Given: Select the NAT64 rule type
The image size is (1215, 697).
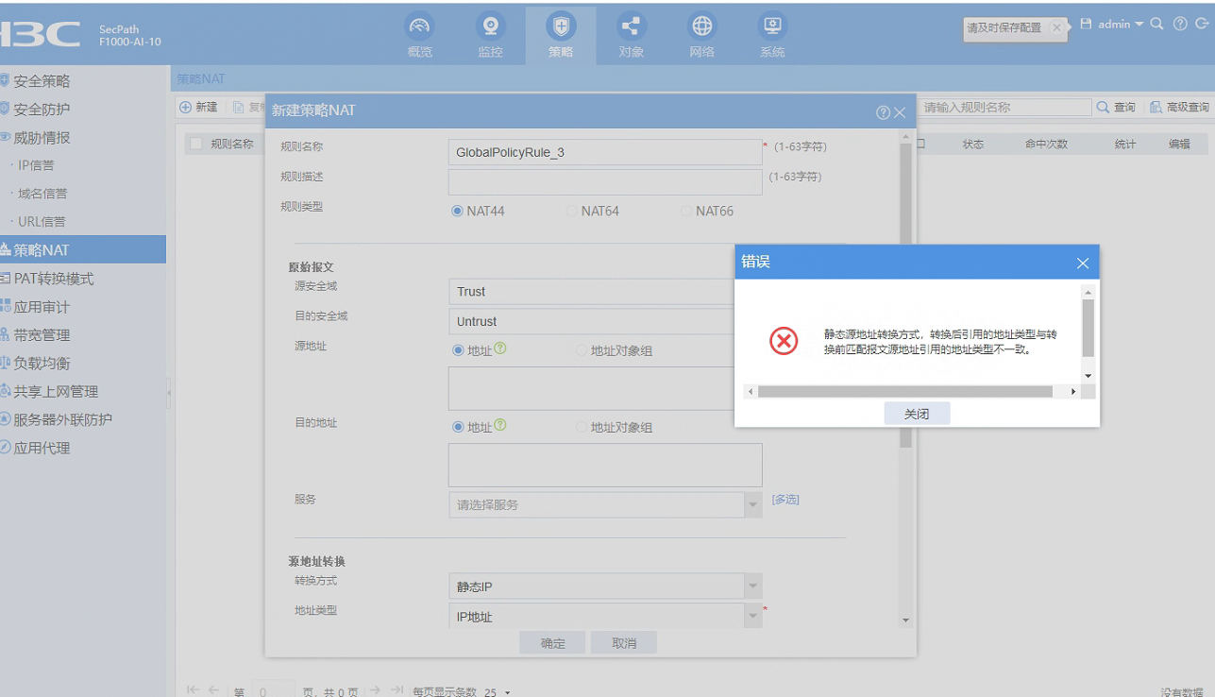Looking at the screenshot, I should [572, 212].
